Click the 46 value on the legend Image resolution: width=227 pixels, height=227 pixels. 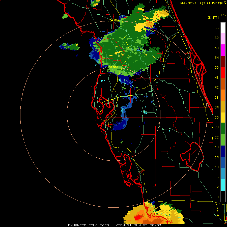[217, 77]
